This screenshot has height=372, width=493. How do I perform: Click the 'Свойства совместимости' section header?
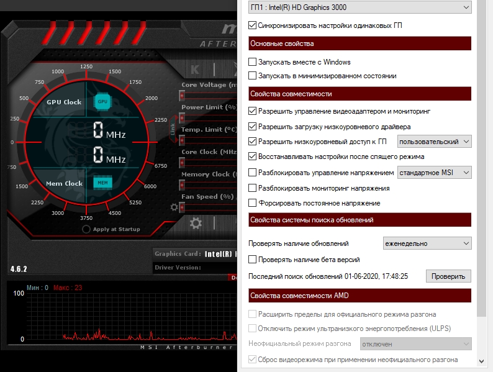360,94
